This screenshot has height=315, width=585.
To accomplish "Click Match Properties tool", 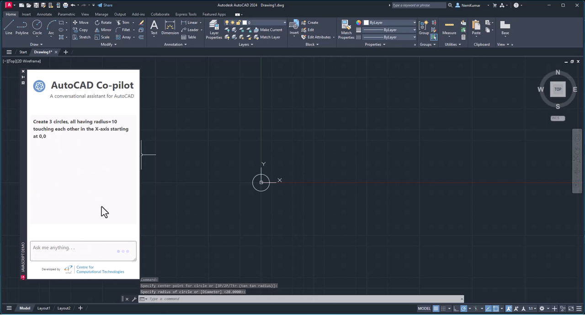I will [346, 29].
